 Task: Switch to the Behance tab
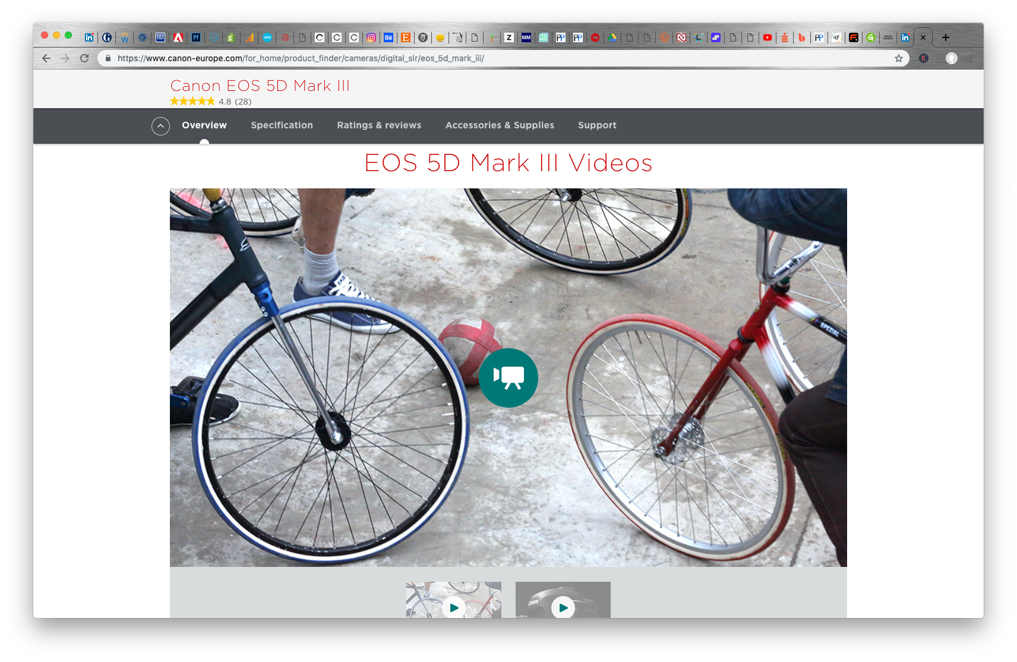[389, 37]
